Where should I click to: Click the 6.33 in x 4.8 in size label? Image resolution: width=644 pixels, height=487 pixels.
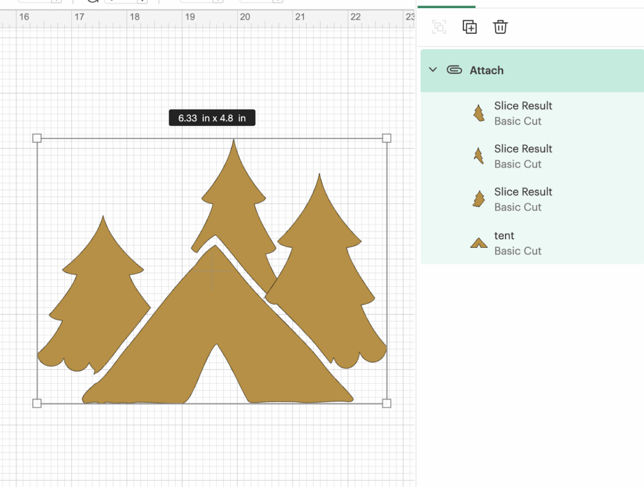click(212, 118)
